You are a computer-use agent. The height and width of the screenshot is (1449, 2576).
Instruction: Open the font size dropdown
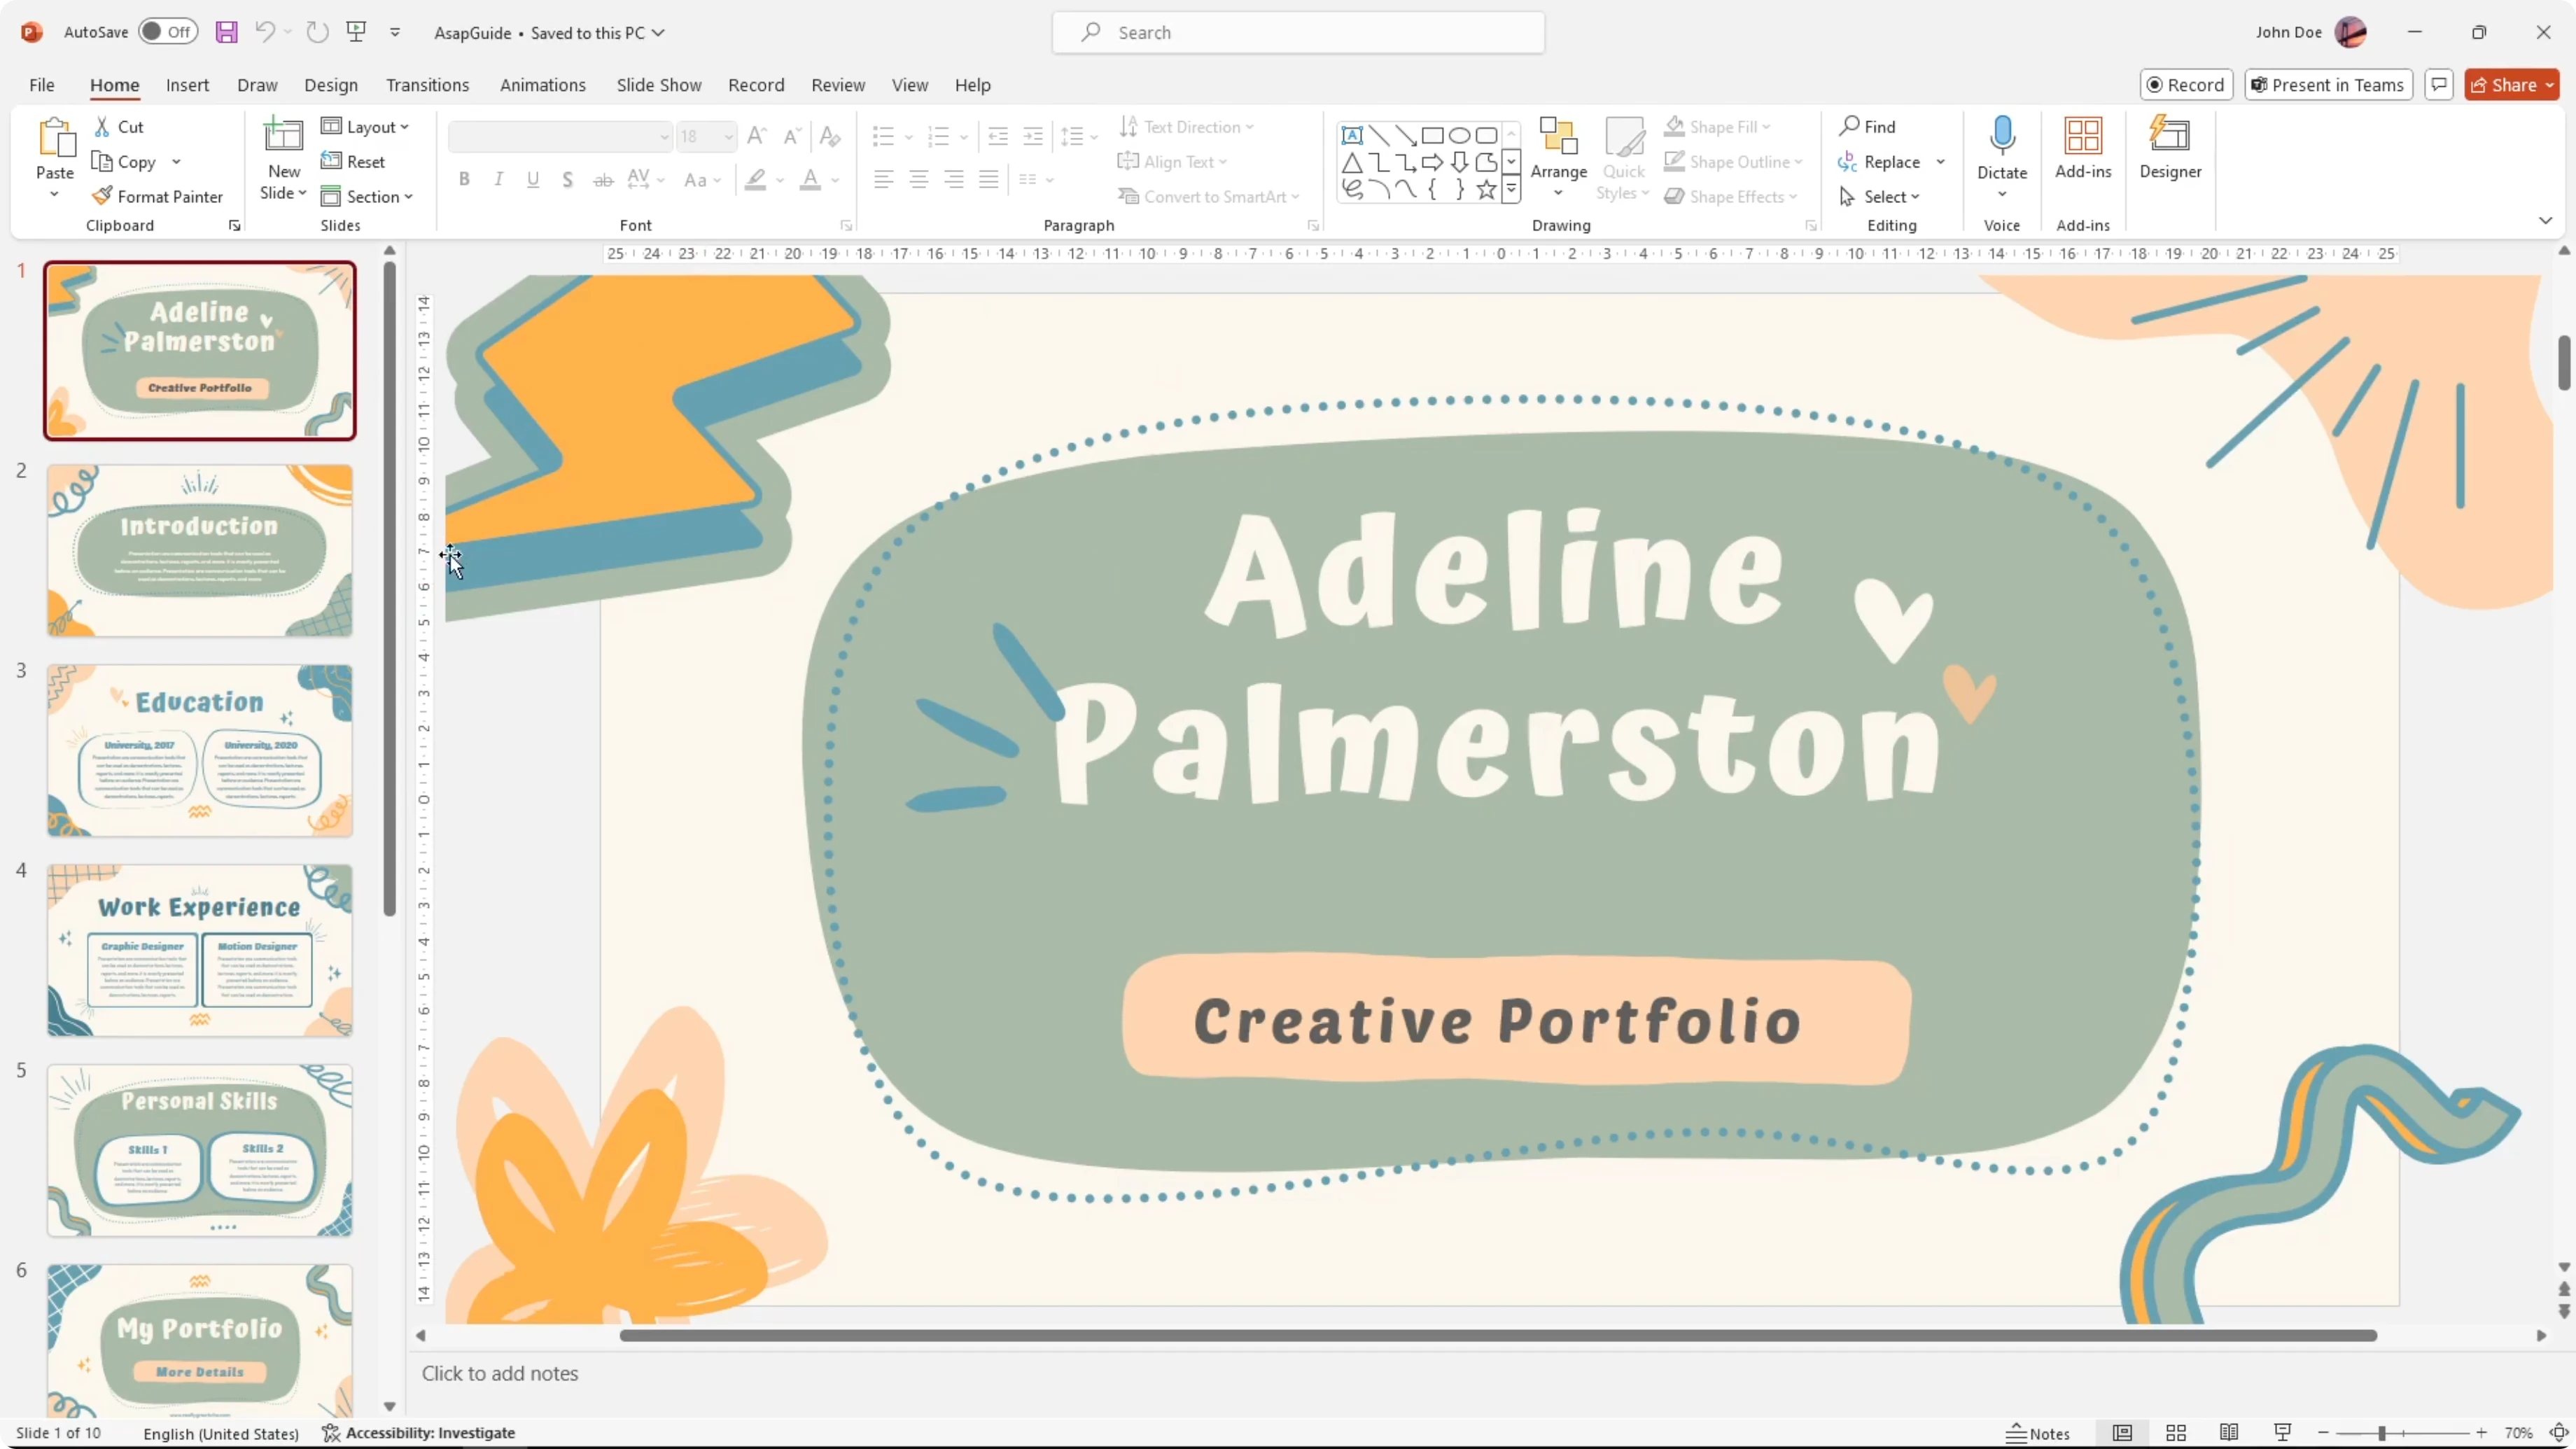click(729, 136)
